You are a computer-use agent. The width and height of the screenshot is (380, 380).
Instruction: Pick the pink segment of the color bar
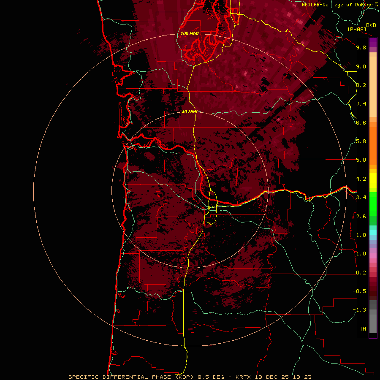(x=373, y=256)
